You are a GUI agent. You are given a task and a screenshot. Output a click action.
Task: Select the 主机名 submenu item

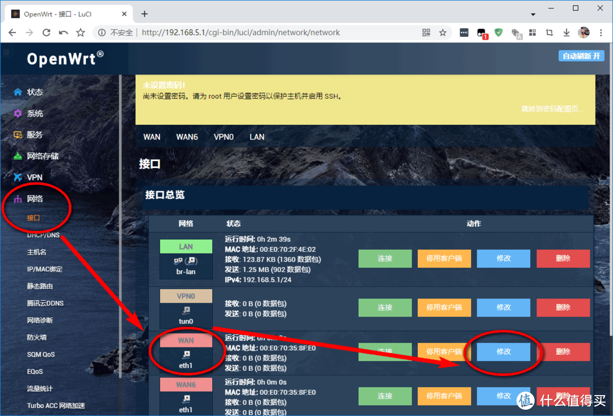[x=36, y=252]
